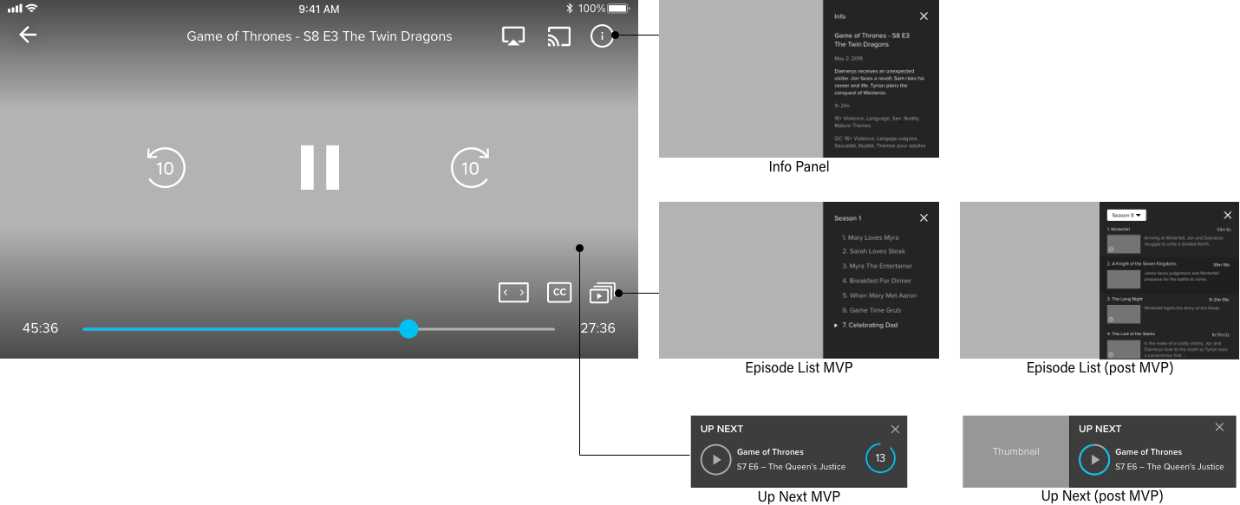1240x505 pixels.
Task: Play next episode in Up Next MVP
Action: pyautogui.click(x=716, y=459)
